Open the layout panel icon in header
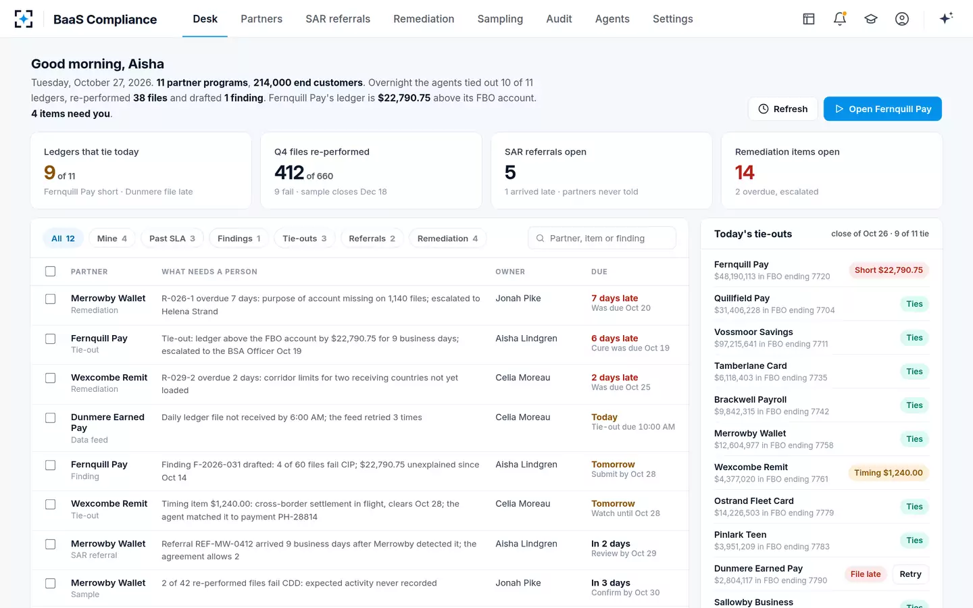Viewport: 973px width, 608px height. (x=809, y=19)
